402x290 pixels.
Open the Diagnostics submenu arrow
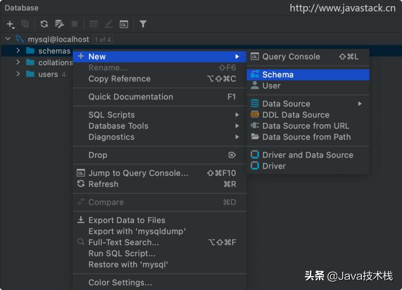tap(237, 137)
